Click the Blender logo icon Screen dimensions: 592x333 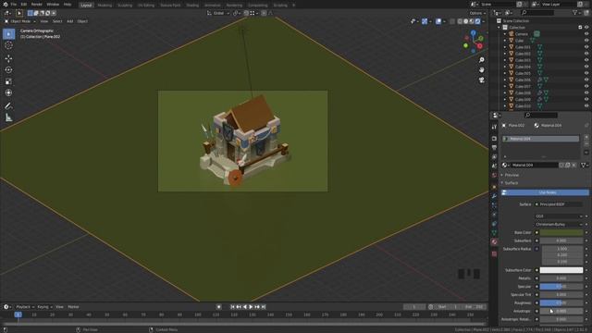pyautogui.click(x=5, y=5)
